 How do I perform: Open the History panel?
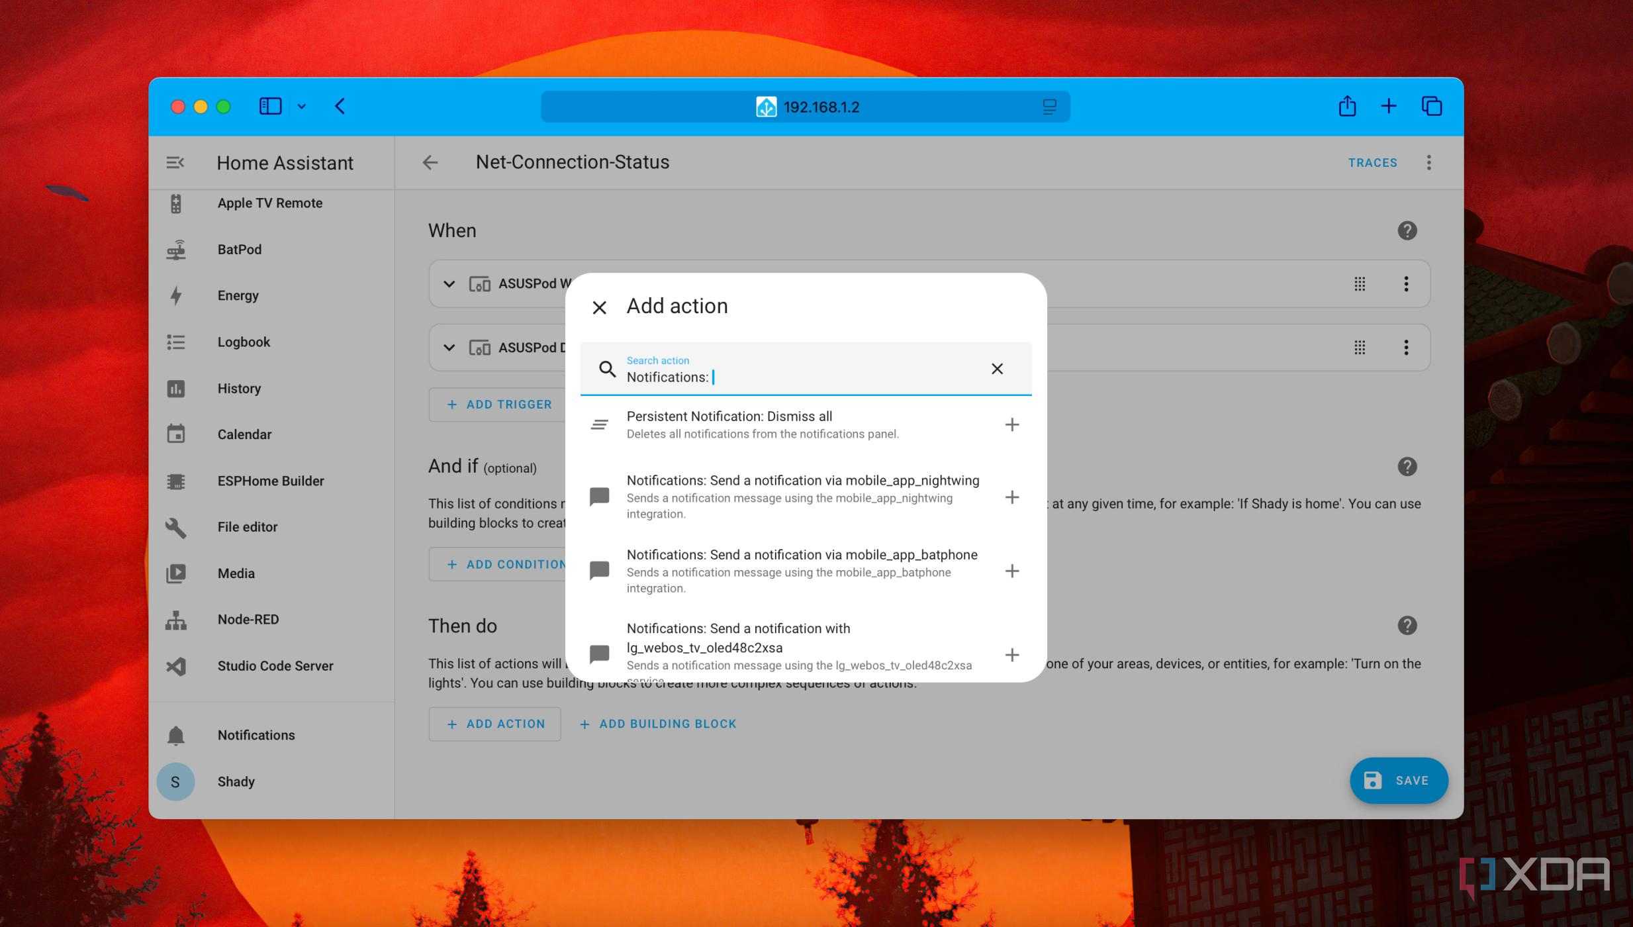[x=271, y=389]
